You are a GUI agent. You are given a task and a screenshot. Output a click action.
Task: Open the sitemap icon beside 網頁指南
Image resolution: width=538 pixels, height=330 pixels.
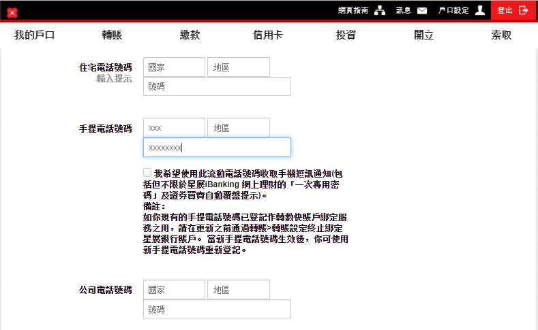(x=380, y=10)
